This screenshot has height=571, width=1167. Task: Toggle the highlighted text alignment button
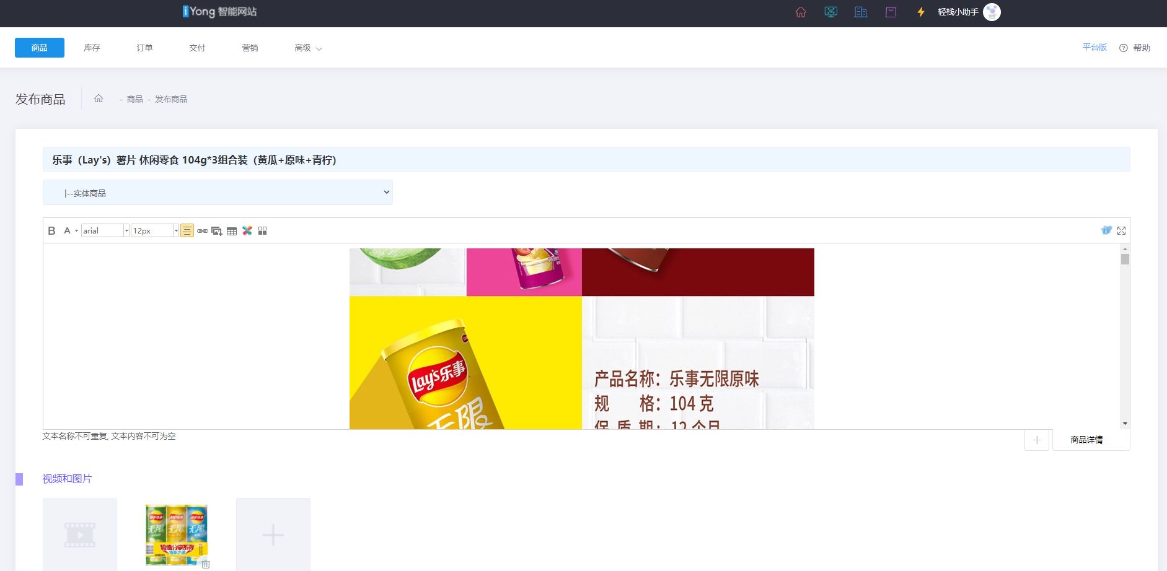[x=187, y=230]
